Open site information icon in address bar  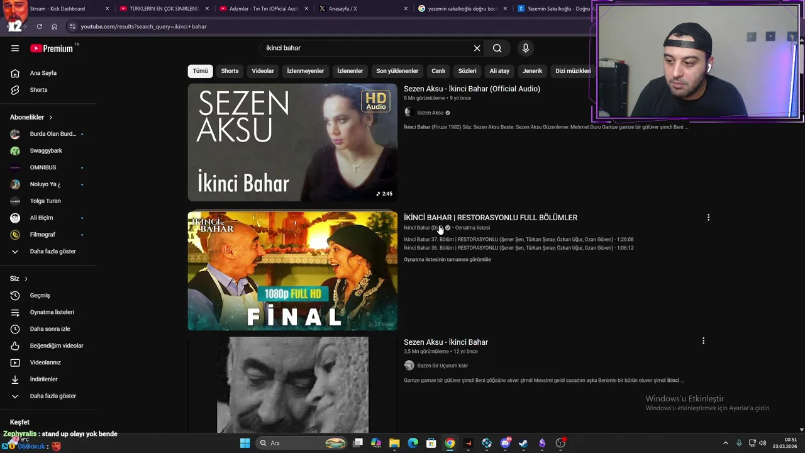[72, 26]
